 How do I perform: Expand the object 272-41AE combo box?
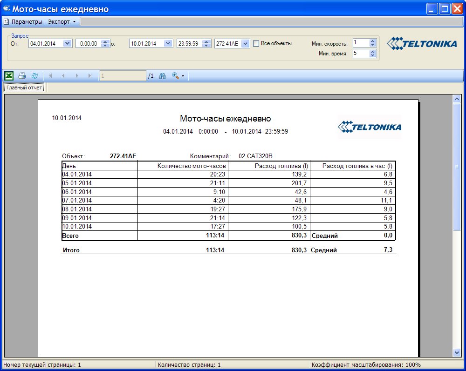(246, 43)
